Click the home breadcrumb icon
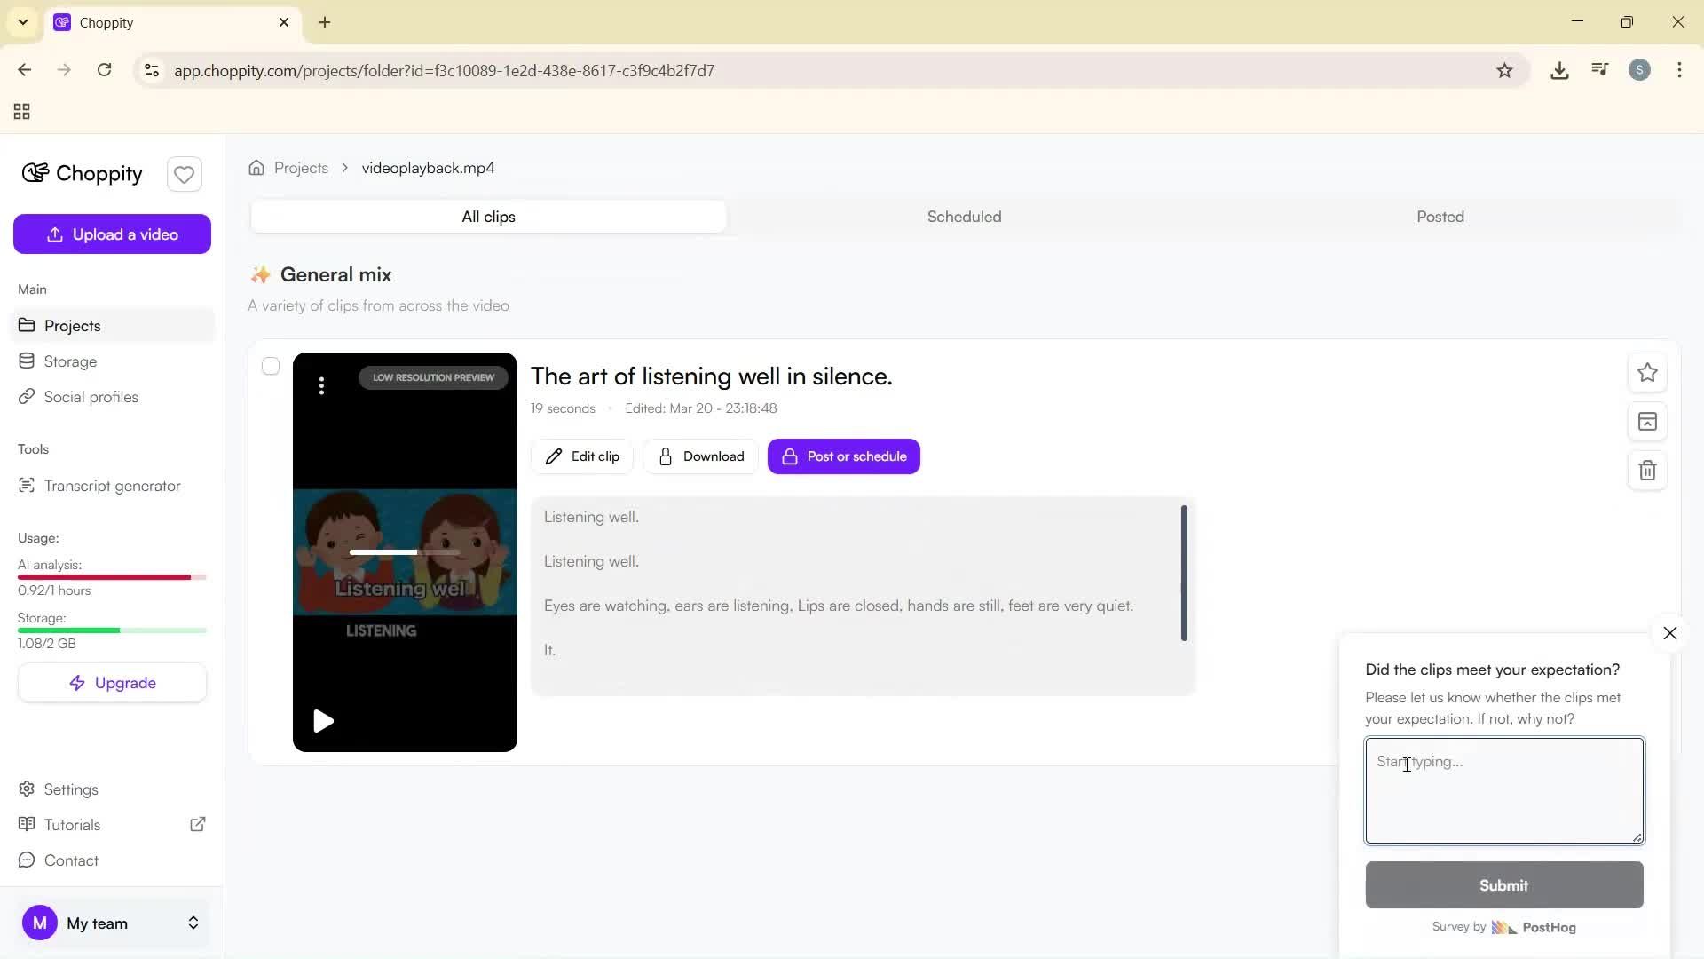This screenshot has height=959, width=1704. point(256,167)
